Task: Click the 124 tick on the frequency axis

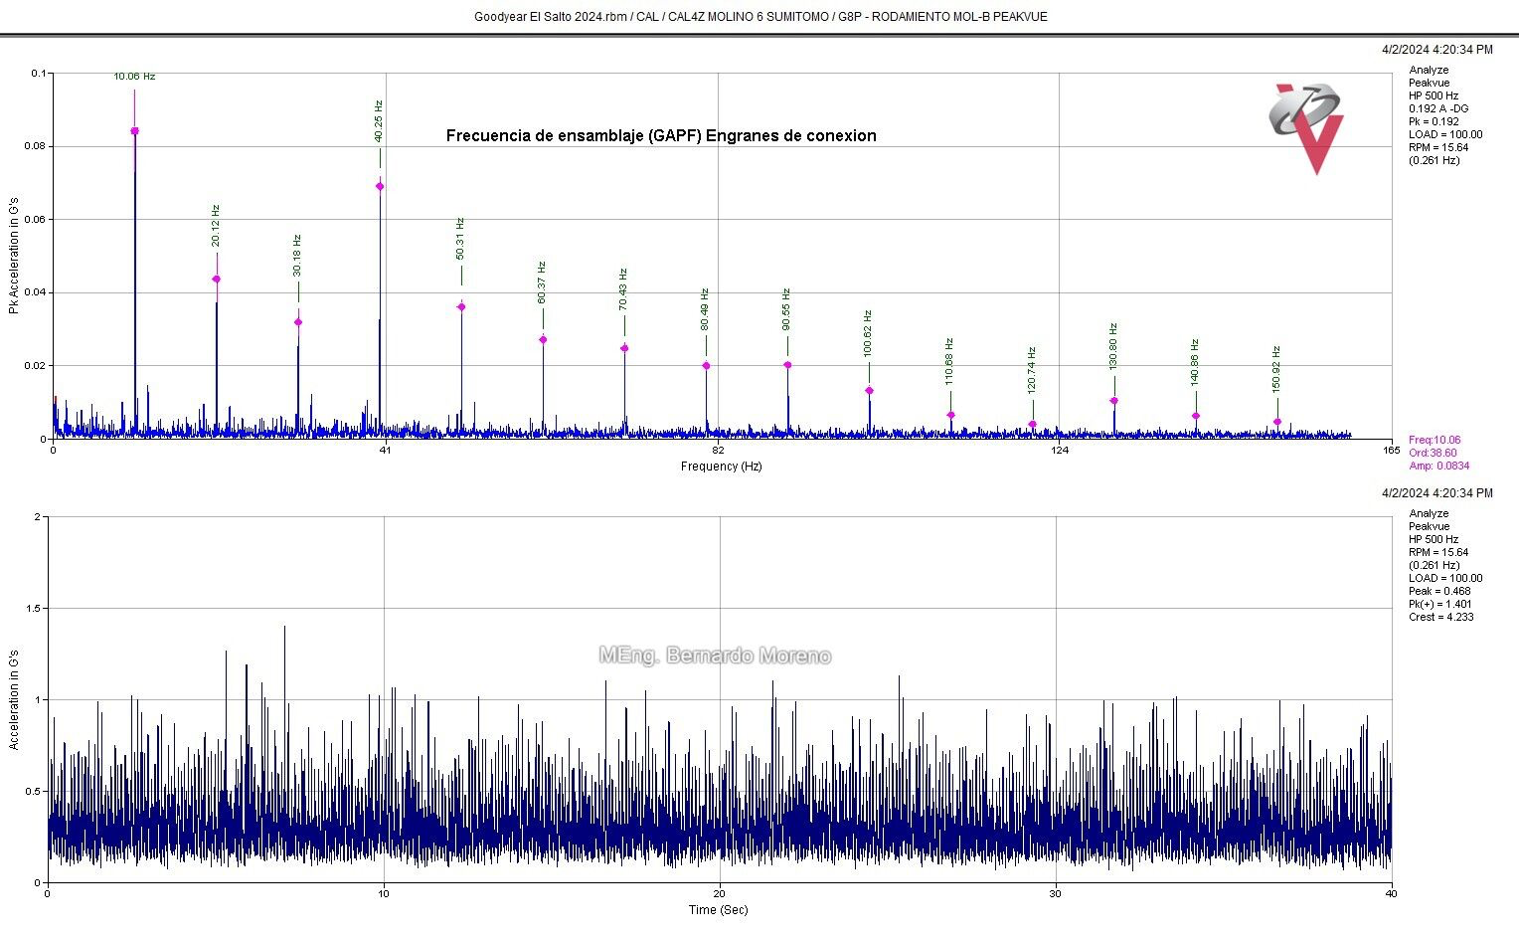Action: pos(1060,451)
